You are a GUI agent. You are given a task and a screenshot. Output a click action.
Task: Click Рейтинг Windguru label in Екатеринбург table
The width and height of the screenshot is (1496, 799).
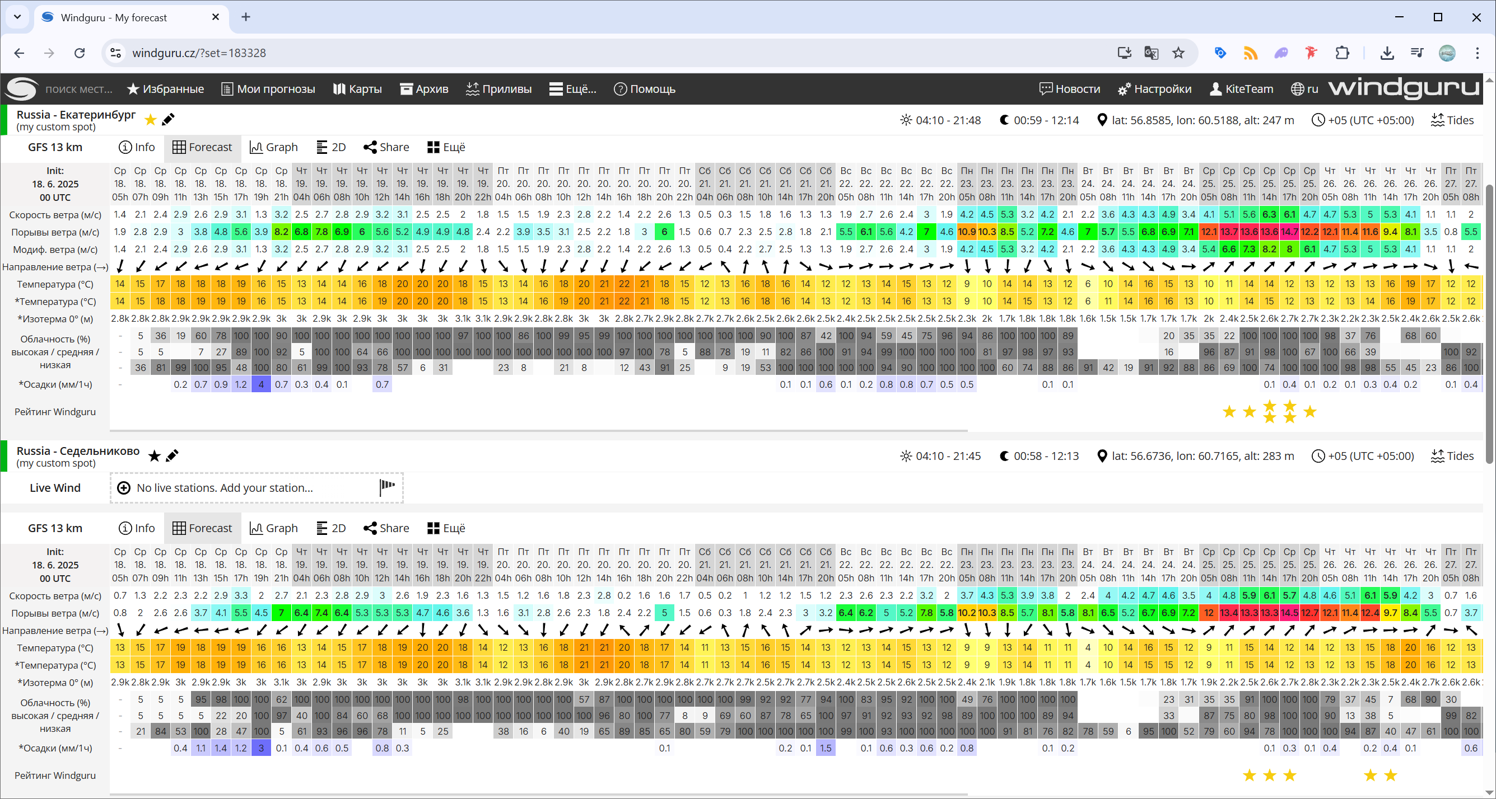(x=55, y=412)
